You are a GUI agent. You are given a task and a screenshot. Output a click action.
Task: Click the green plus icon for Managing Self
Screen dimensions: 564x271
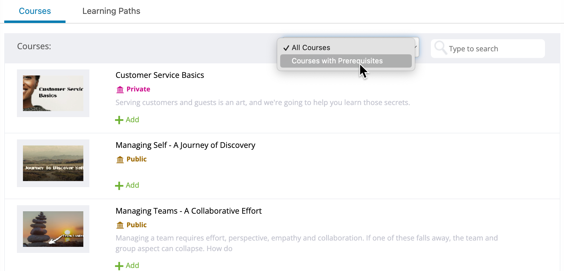point(119,185)
